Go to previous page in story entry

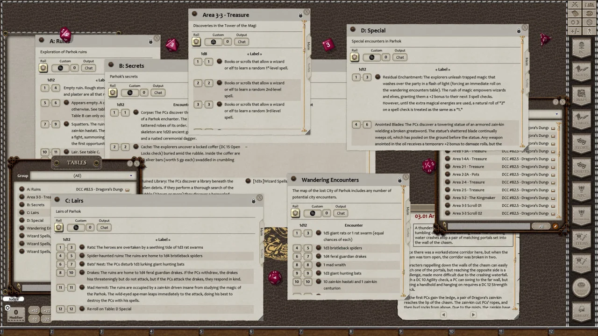[x=443, y=315]
